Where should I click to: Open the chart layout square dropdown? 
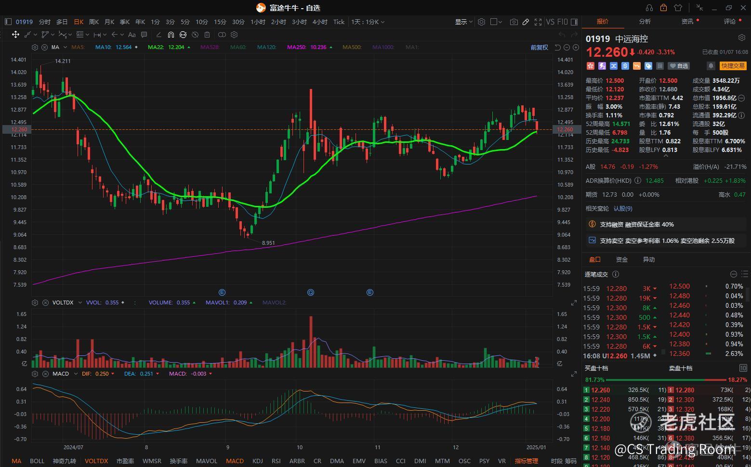pyautogui.click(x=496, y=22)
